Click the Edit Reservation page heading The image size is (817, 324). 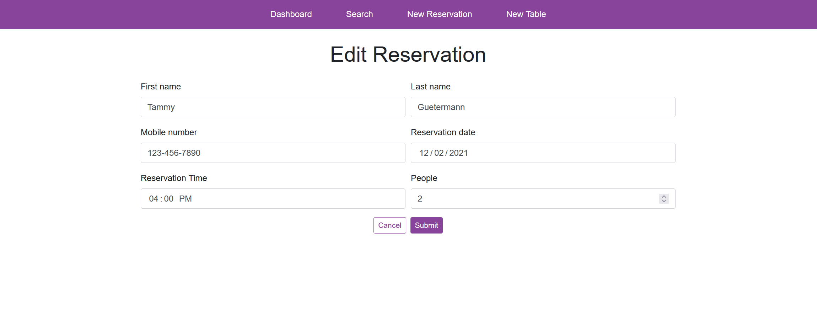pos(408,54)
